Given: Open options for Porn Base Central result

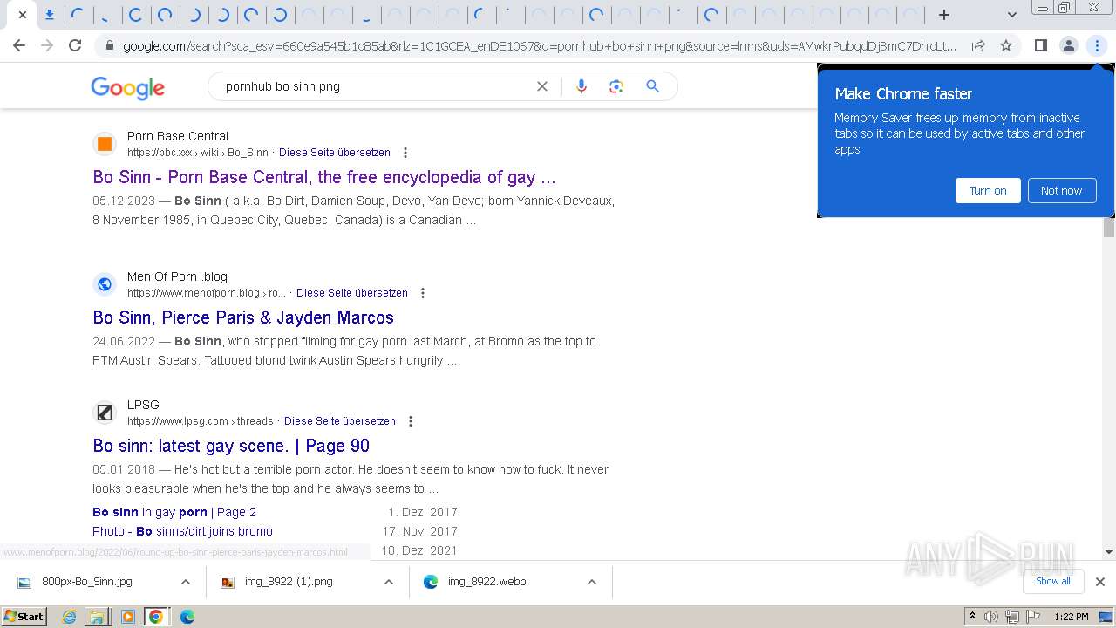Looking at the screenshot, I should click(405, 153).
